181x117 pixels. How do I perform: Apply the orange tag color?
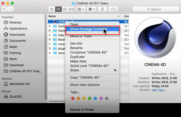[x=78, y=99]
